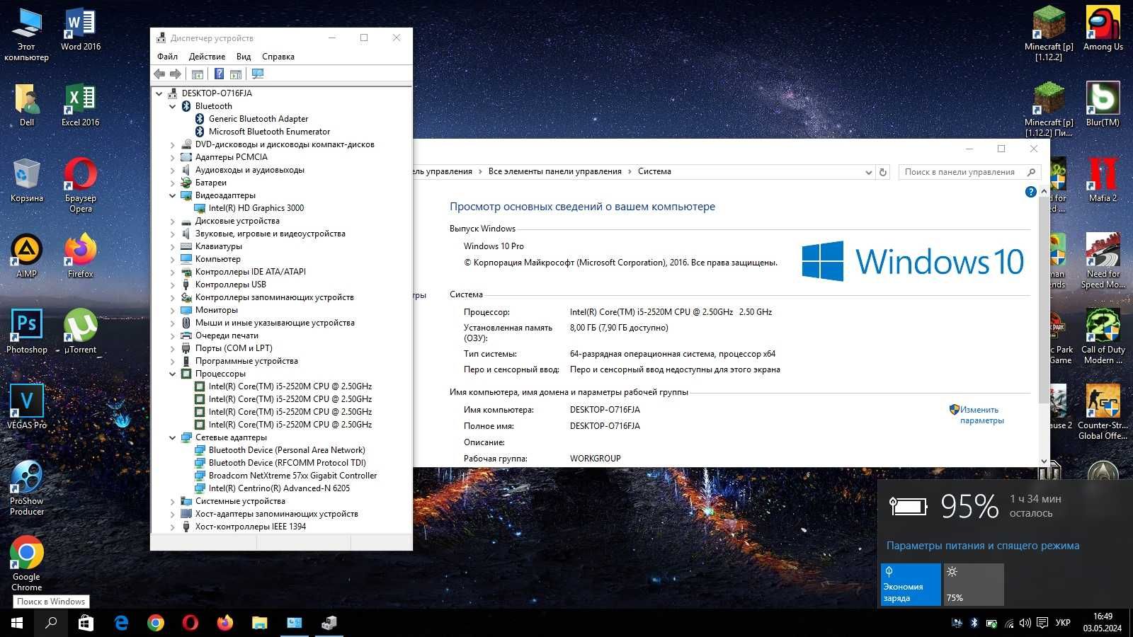Image resolution: width=1133 pixels, height=637 pixels.
Task: Open Параметры питания и спящего режима link
Action: coord(983,546)
